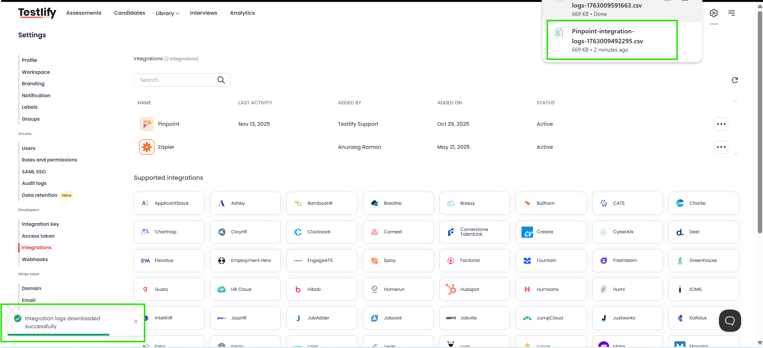The height and width of the screenshot is (348, 763).
Task: Choose the Comeet integration
Action: pos(398,232)
